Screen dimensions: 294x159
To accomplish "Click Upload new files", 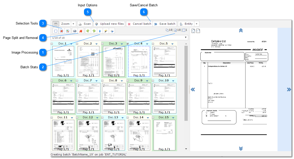I will (109, 24).
